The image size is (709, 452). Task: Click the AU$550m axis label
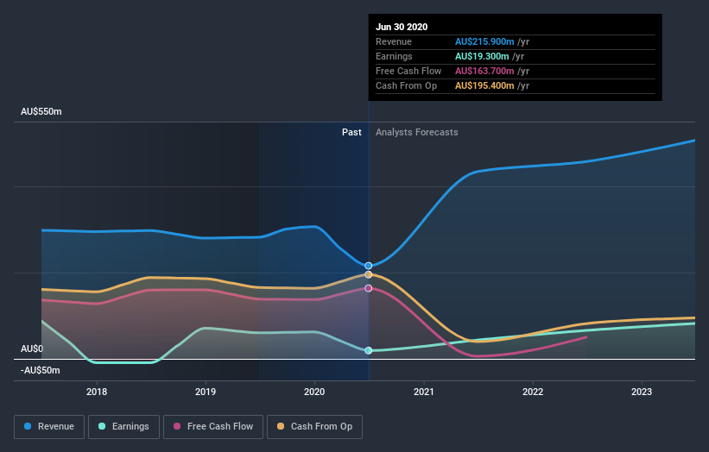click(x=41, y=111)
